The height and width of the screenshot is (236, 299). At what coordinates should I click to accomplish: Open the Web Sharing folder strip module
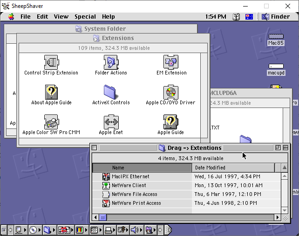[x=150, y=230]
